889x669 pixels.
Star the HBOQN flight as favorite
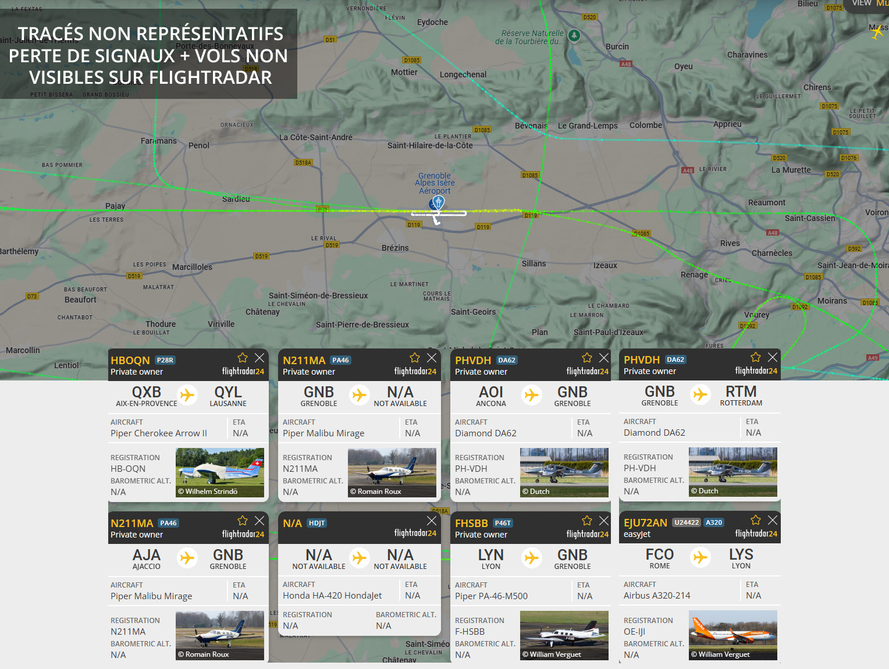243,358
